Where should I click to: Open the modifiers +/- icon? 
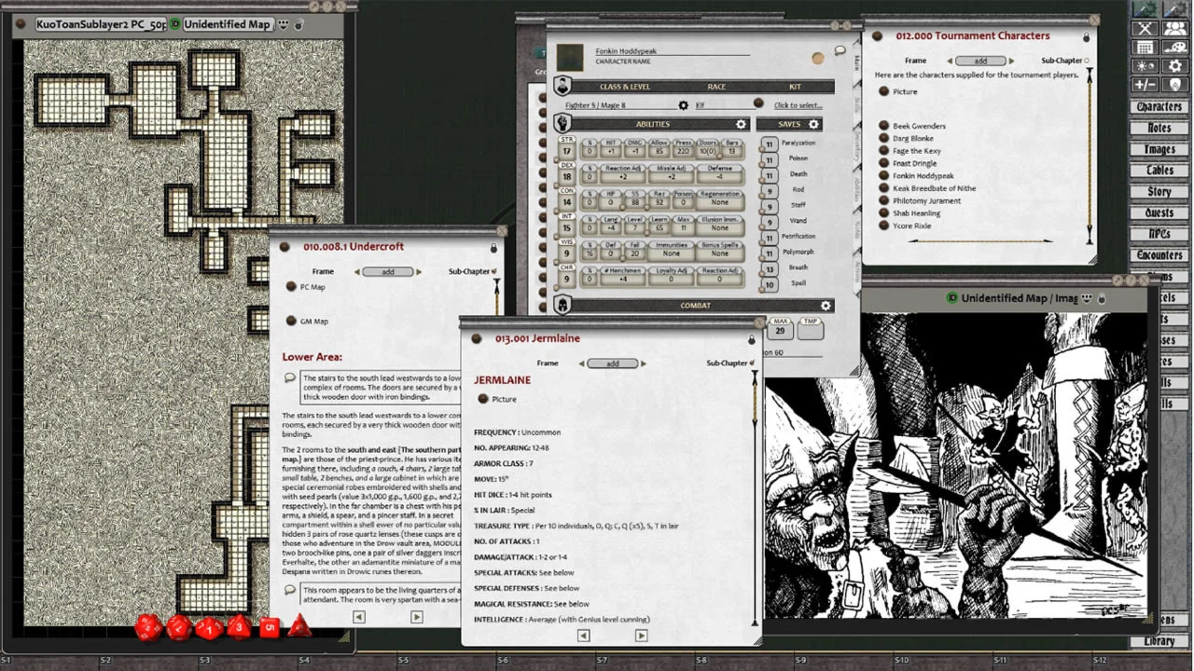tap(1145, 85)
